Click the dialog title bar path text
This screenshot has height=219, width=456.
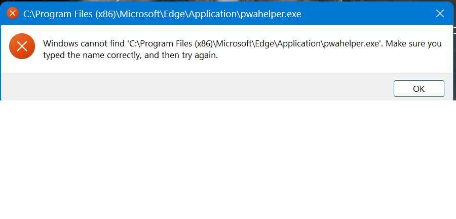(162, 14)
